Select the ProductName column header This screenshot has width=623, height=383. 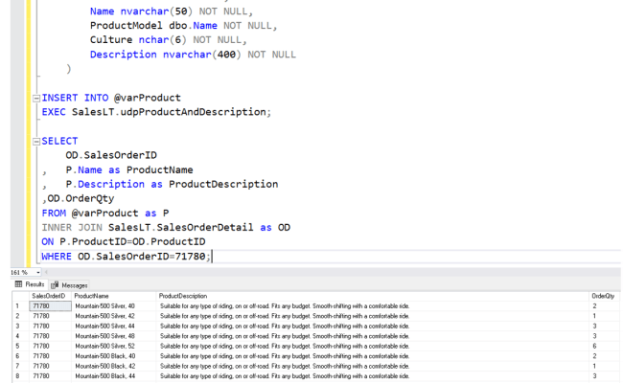coord(114,296)
